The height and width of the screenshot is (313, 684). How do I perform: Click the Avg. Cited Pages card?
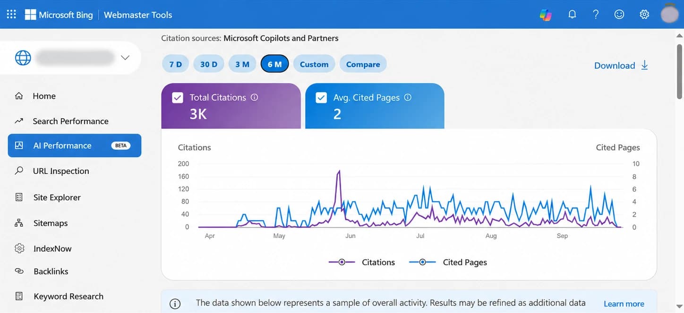click(x=375, y=106)
